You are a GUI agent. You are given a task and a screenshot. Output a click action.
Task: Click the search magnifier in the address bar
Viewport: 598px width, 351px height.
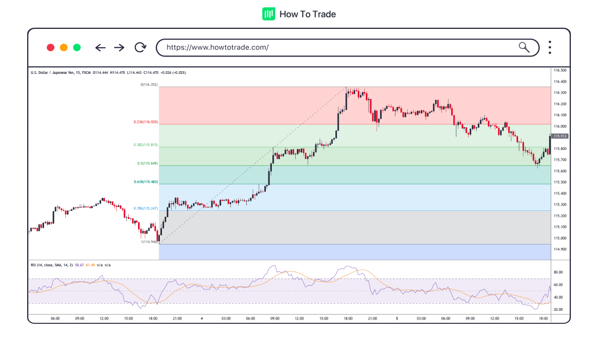coord(524,47)
